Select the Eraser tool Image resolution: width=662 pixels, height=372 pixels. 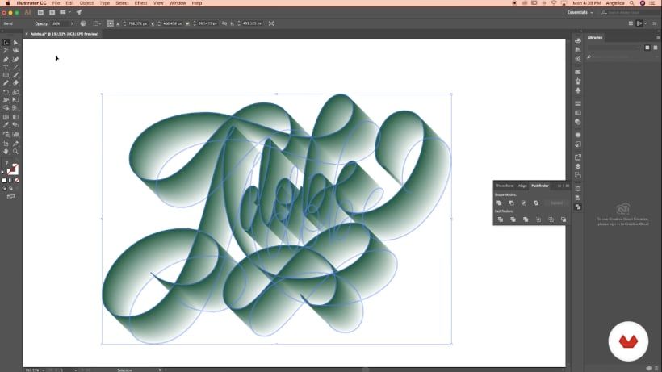pyautogui.click(x=15, y=83)
